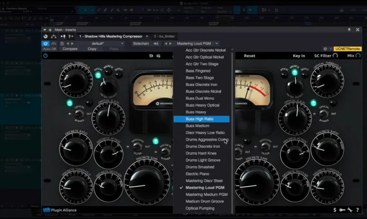The height and width of the screenshot is (219, 367).
Task: Toggle the right Discrete meter green LED button
Action: 295,72
